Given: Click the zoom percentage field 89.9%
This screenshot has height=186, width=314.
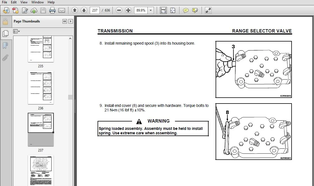Looking at the screenshot, I should coord(141,10).
